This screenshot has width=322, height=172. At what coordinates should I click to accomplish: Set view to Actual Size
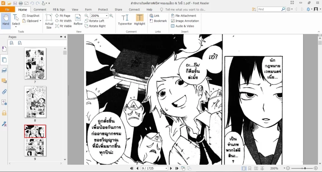coord(49,21)
